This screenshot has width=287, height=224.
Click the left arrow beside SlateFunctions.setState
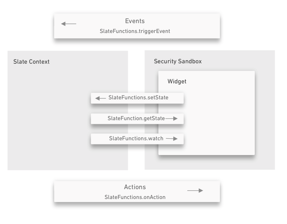(100, 98)
